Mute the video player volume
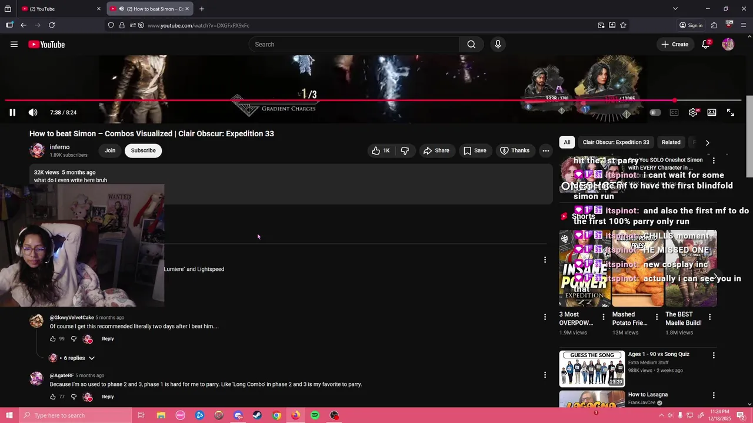 pyautogui.click(x=33, y=112)
